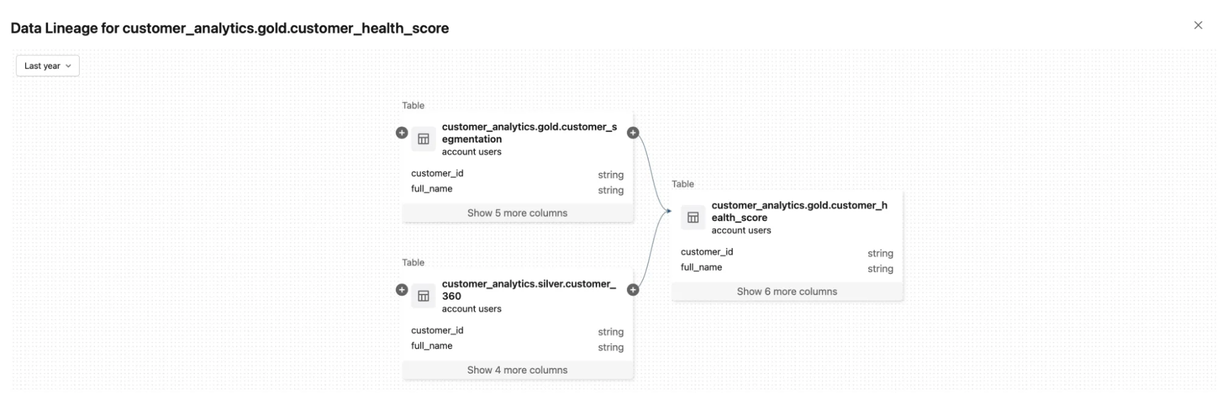The width and height of the screenshot is (1217, 393).
Task: Select the customer_segmentation table header
Action: click(x=529, y=133)
